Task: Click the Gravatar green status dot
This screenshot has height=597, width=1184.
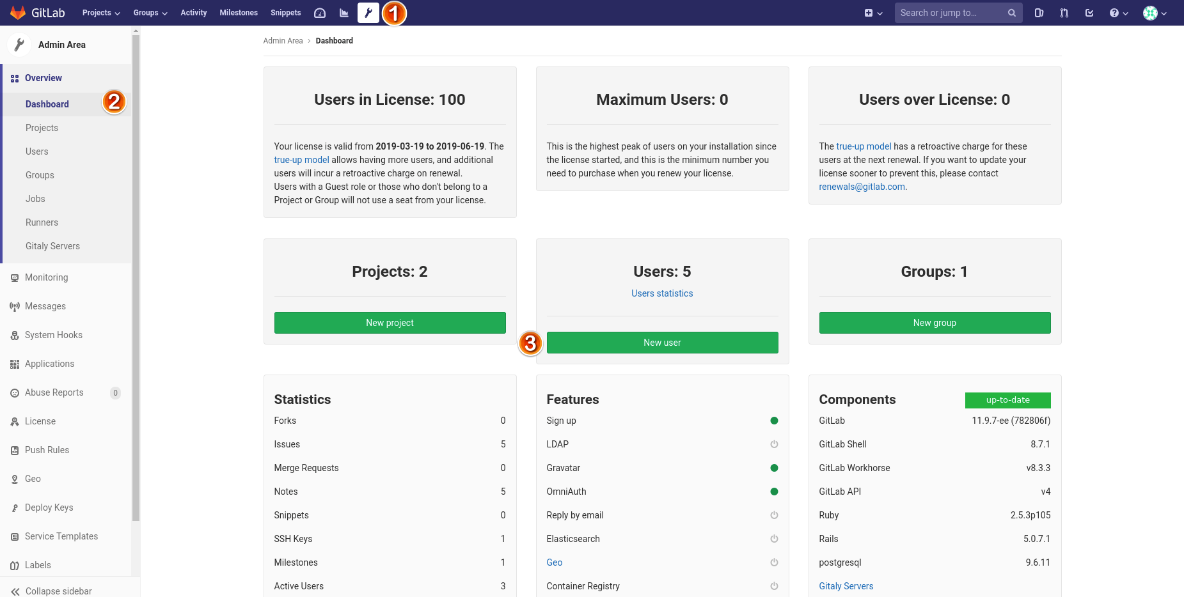Action: [x=774, y=468]
